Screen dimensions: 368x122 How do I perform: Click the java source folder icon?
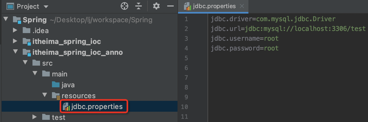tap(56, 85)
